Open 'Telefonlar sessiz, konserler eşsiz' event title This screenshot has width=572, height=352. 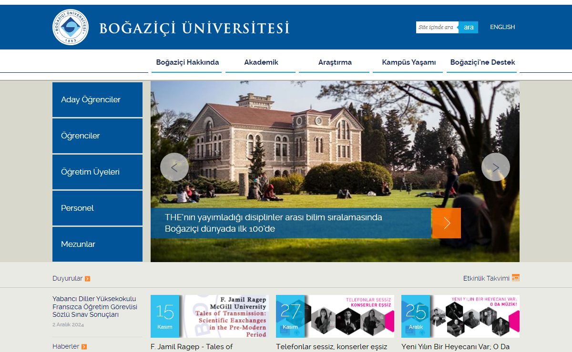(x=332, y=347)
